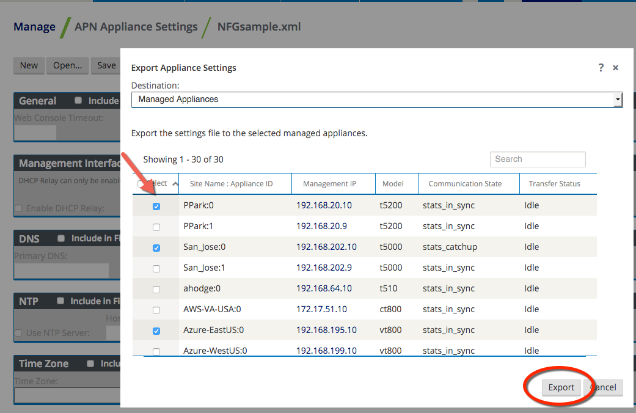Go to APN Appliance Settings breadcrumb
Screen dimensions: 636x413
click(136, 27)
